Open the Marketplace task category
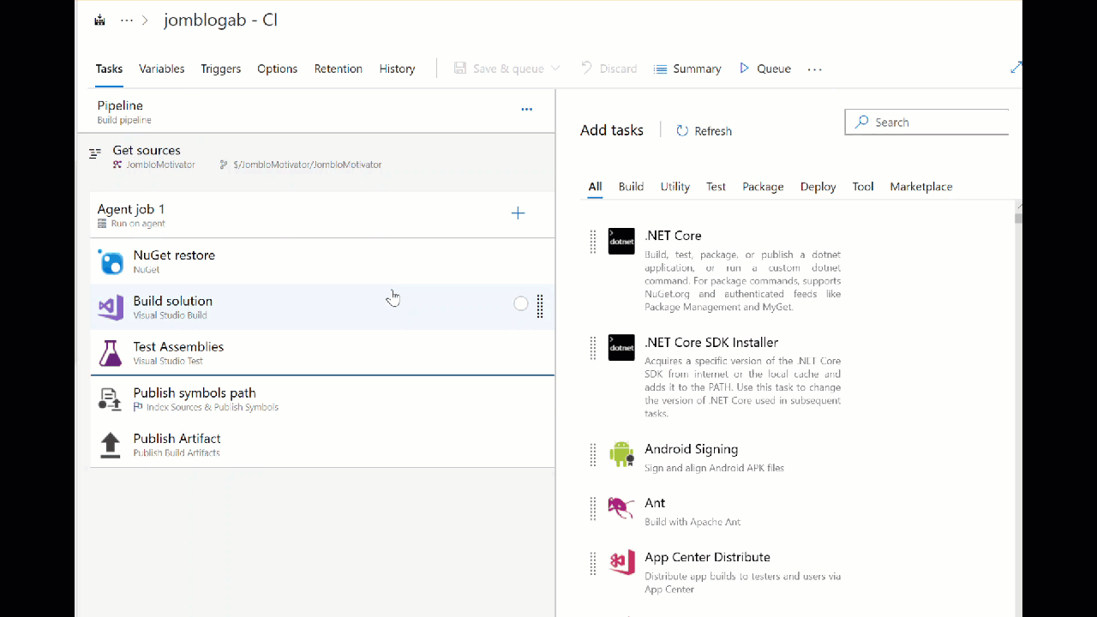 (x=921, y=187)
